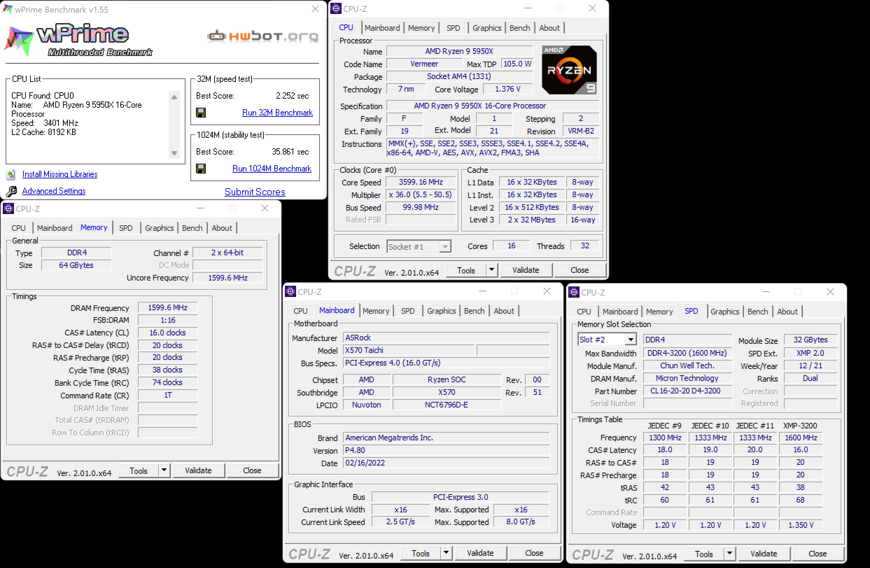Open Bench tab in SPD window
870x568 pixels.
(x=757, y=312)
